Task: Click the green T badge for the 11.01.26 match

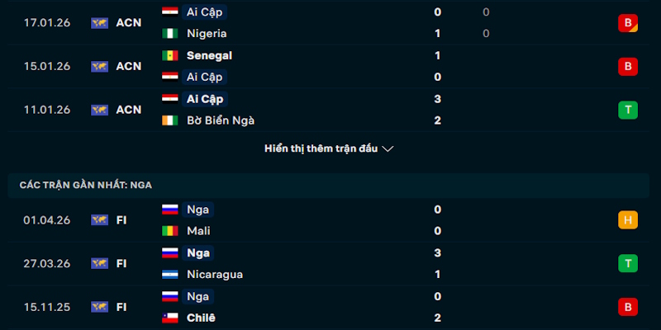Action: point(628,110)
